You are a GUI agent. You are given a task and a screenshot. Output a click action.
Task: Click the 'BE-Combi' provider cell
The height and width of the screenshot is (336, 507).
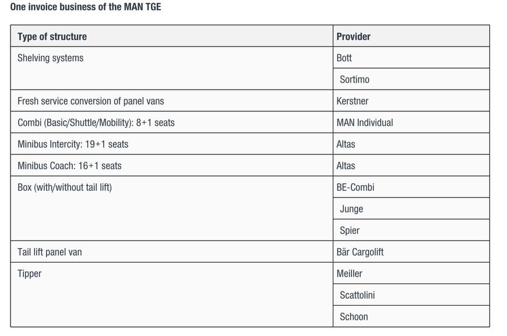[411, 187]
